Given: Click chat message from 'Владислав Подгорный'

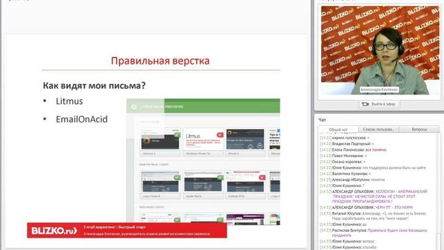Looking at the screenshot, I should coord(347,144).
